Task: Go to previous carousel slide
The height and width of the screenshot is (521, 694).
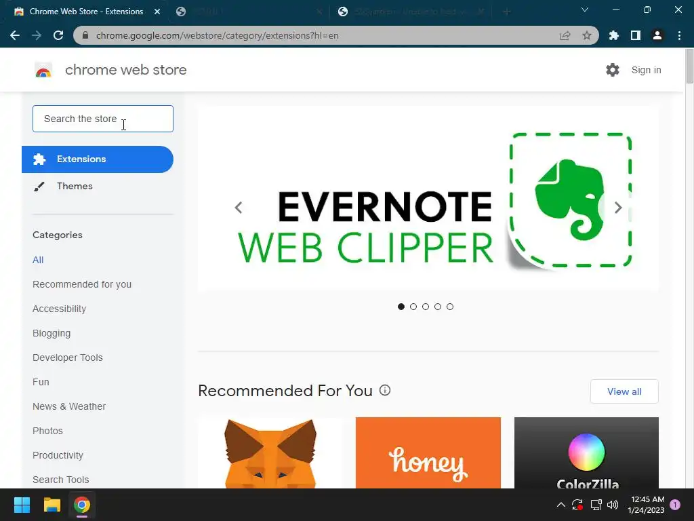Action: (239, 208)
